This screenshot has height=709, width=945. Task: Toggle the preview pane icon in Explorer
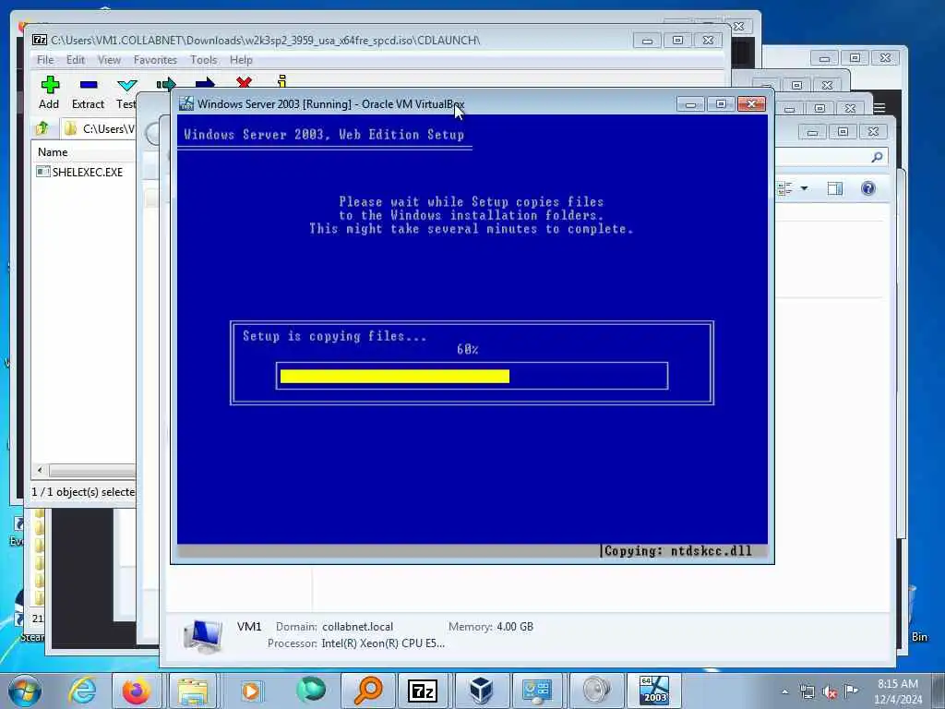pos(834,188)
